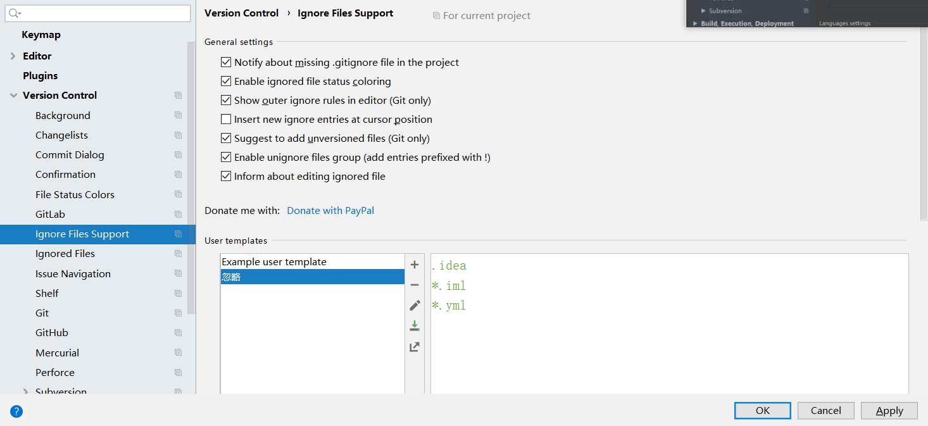Click the help question mark icon
This screenshot has height=426, width=928.
pos(16,411)
